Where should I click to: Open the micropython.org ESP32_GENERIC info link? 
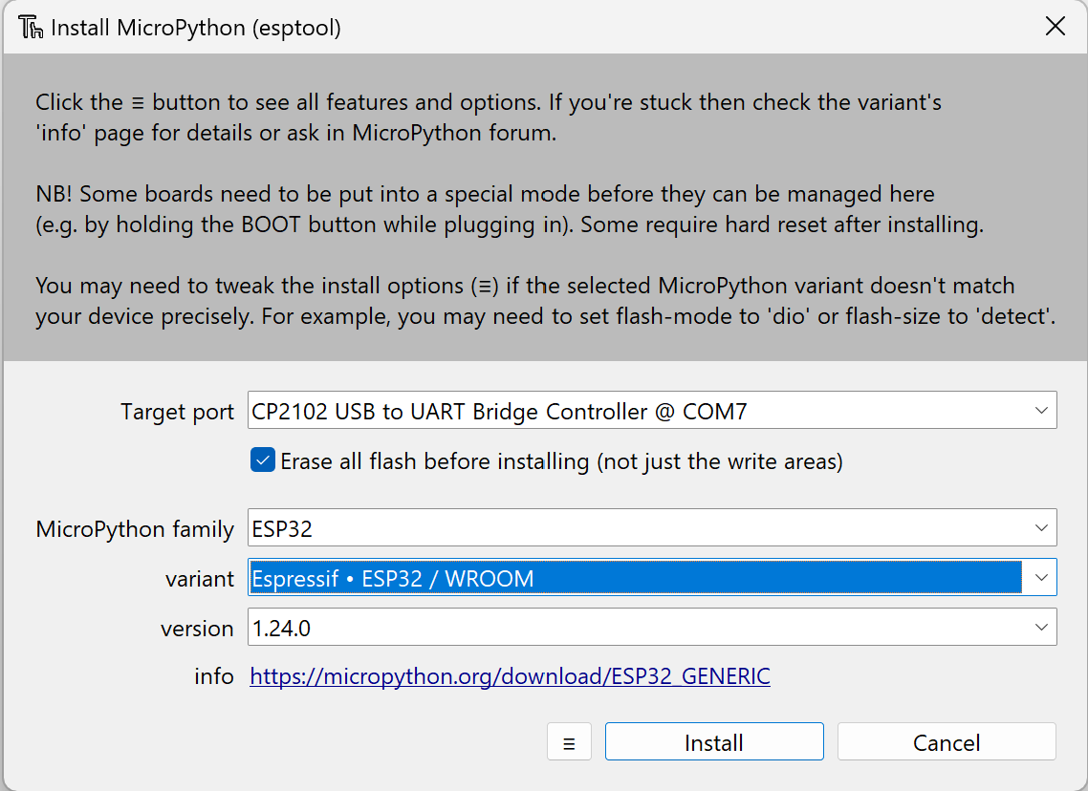510,676
